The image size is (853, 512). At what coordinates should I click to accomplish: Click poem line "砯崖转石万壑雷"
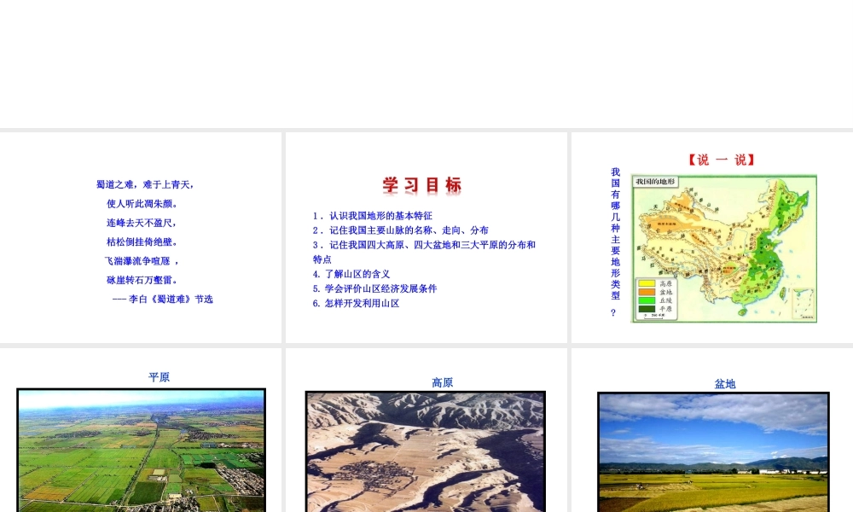pos(142,280)
